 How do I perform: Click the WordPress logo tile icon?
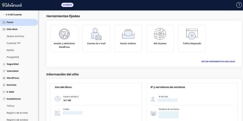click(x=64, y=34)
